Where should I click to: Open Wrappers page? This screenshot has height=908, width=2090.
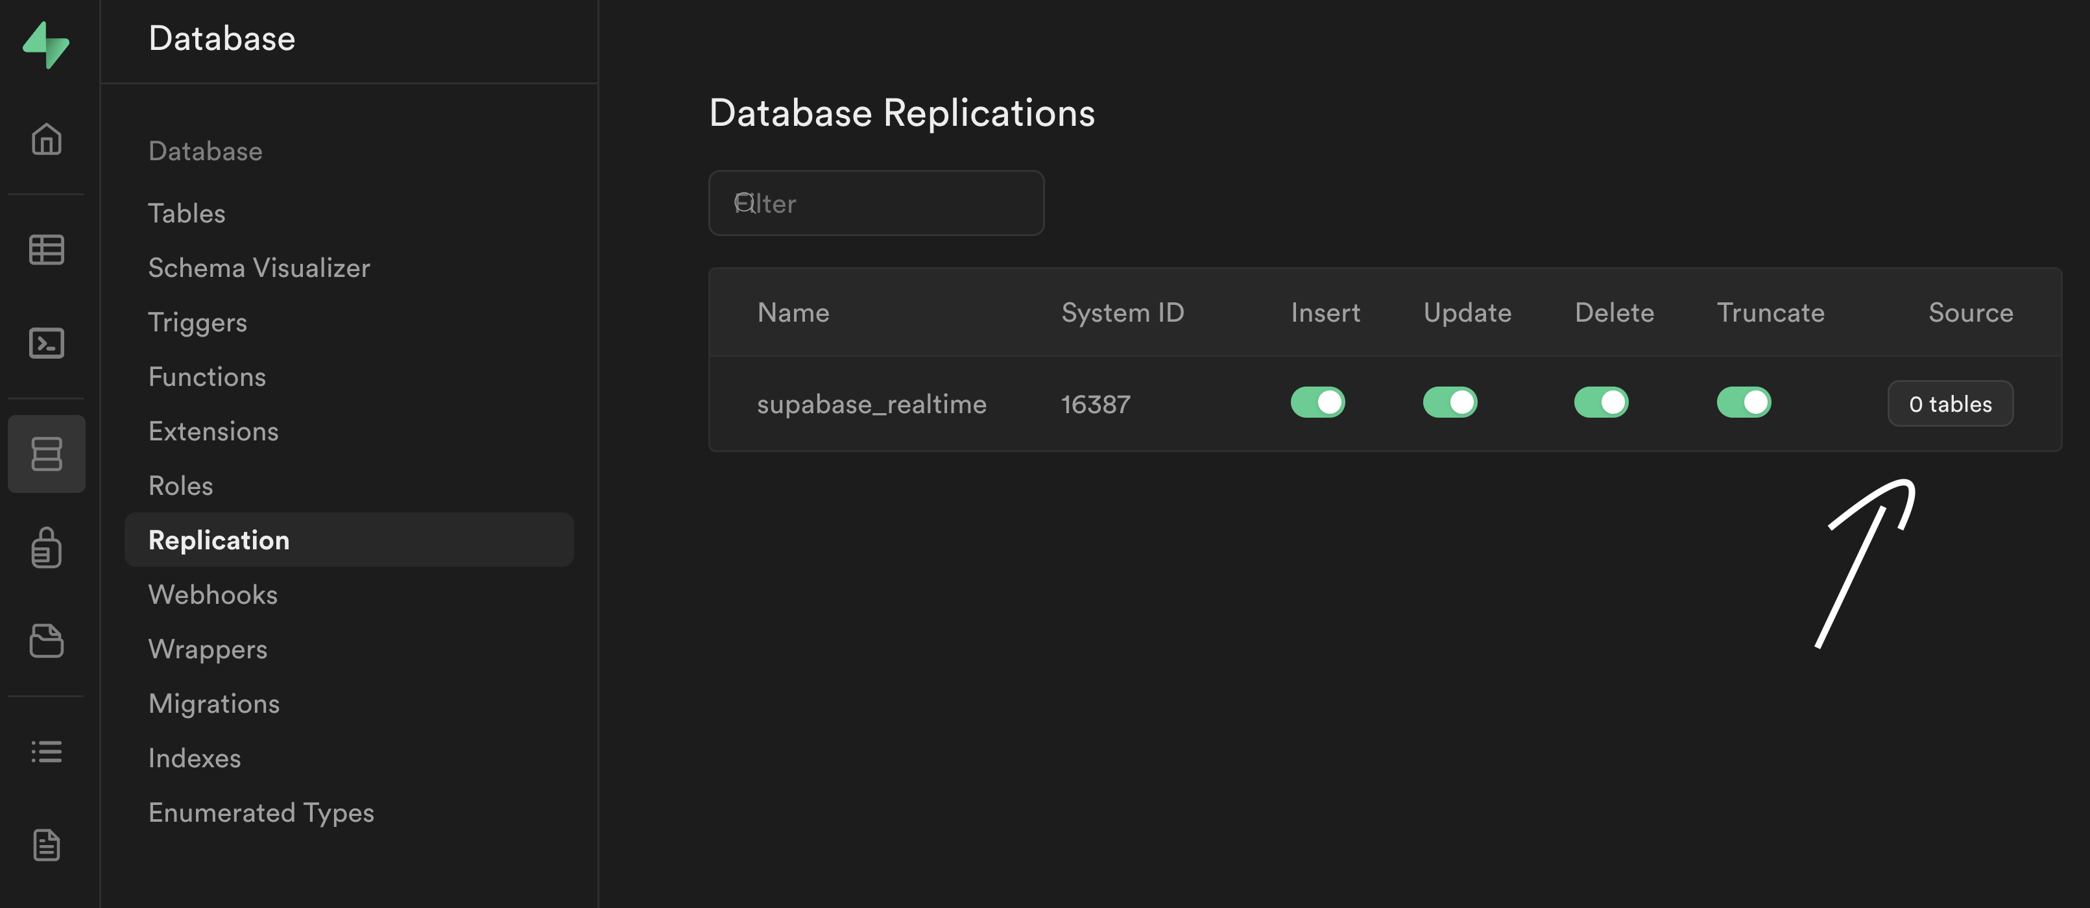pos(208,649)
